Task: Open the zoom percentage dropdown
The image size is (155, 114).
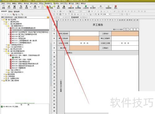Action: click(x=109, y=14)
